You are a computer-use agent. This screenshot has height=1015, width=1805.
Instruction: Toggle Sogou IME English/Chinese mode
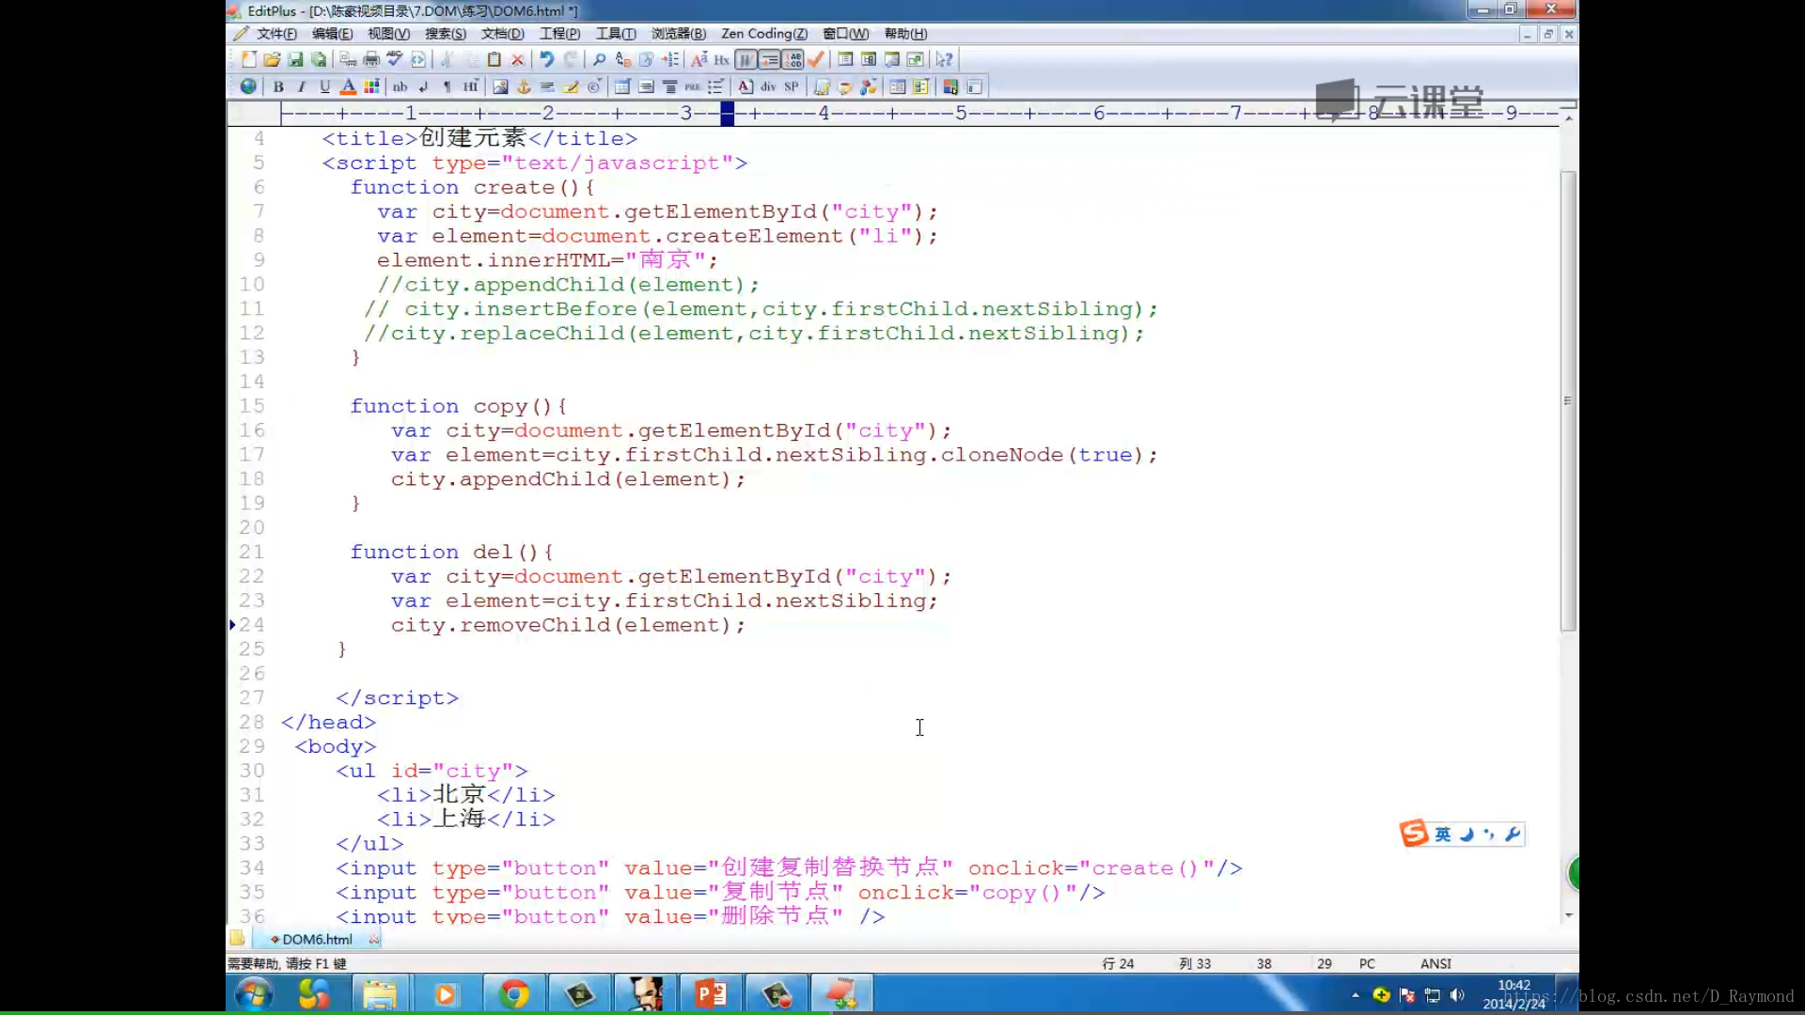[x=1442, y=835]
